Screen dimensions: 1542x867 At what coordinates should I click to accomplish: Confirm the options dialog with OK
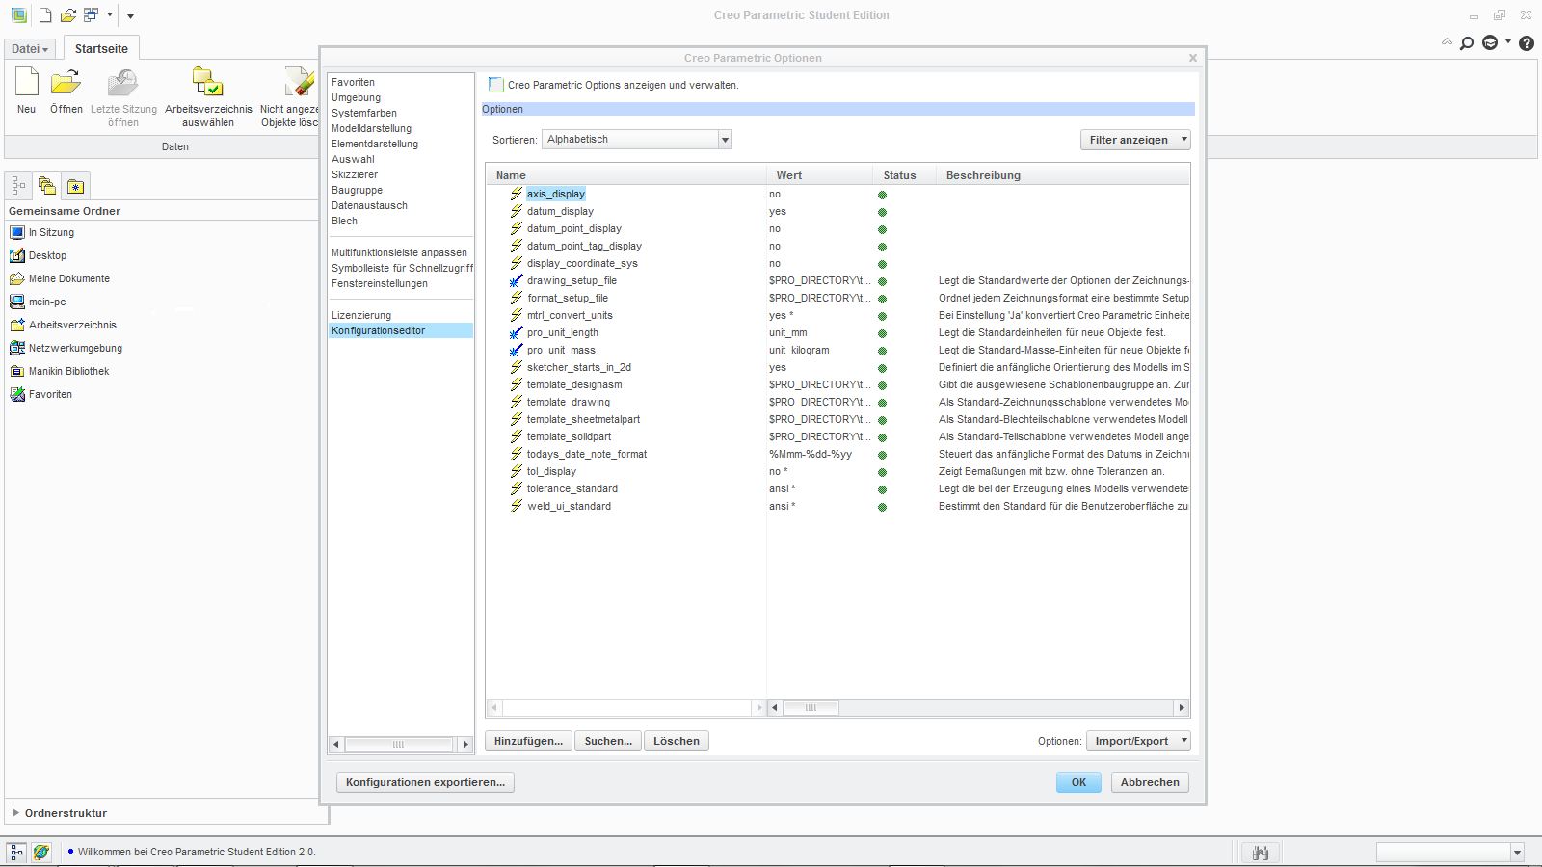tap(1078, 782)
